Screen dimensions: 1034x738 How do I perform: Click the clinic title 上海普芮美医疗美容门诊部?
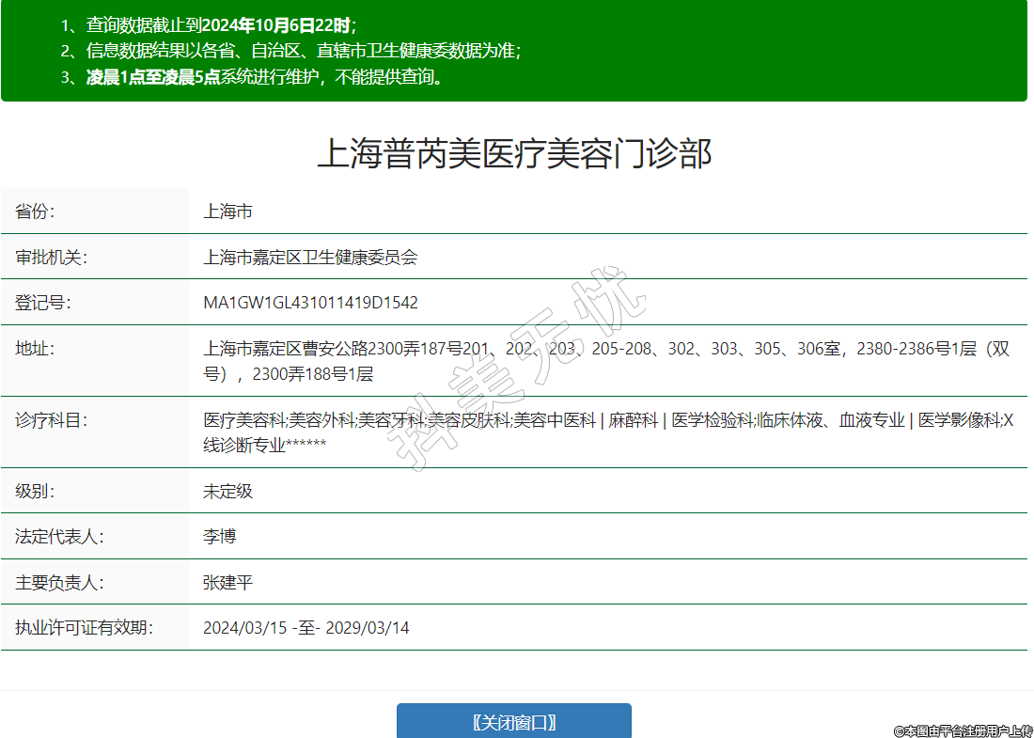click(x=514, y=153)
